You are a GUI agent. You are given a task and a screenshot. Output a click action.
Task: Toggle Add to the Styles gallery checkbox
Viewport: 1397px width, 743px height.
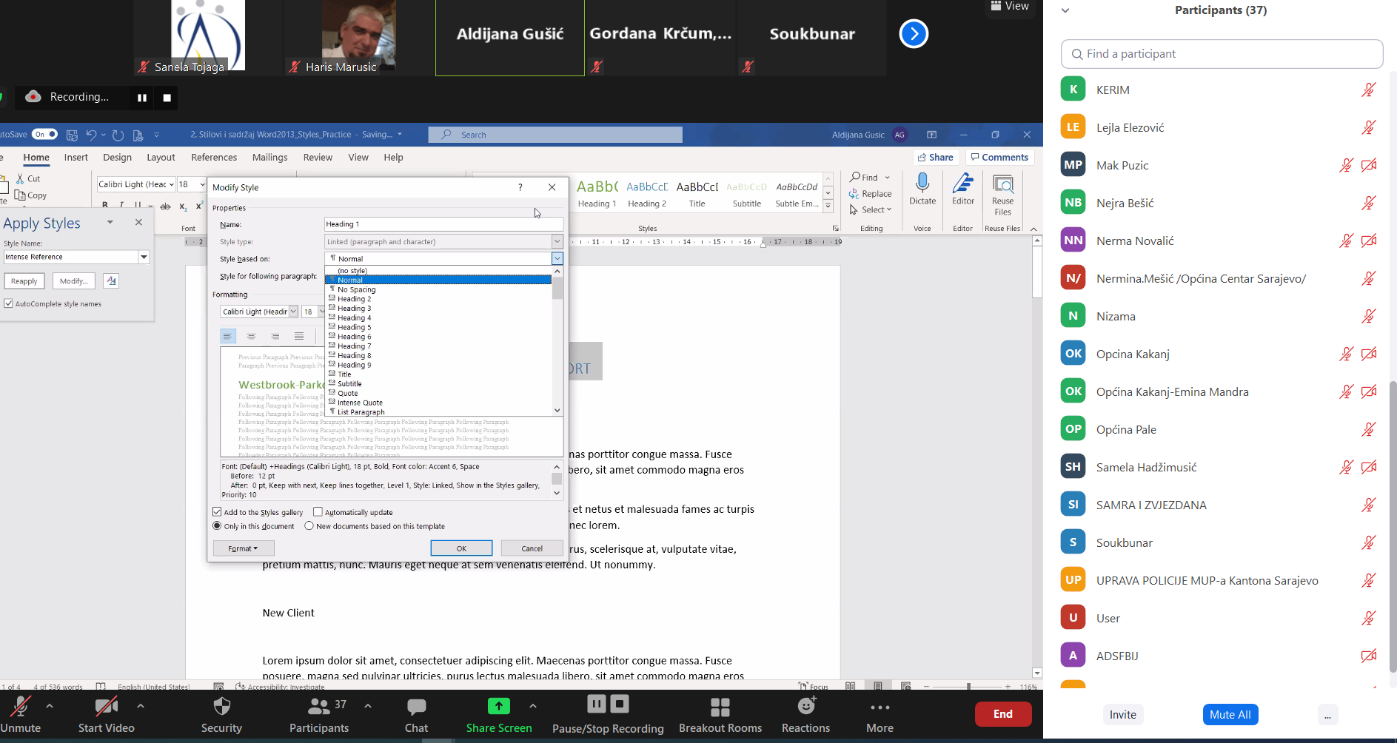(x=217, y=512)
